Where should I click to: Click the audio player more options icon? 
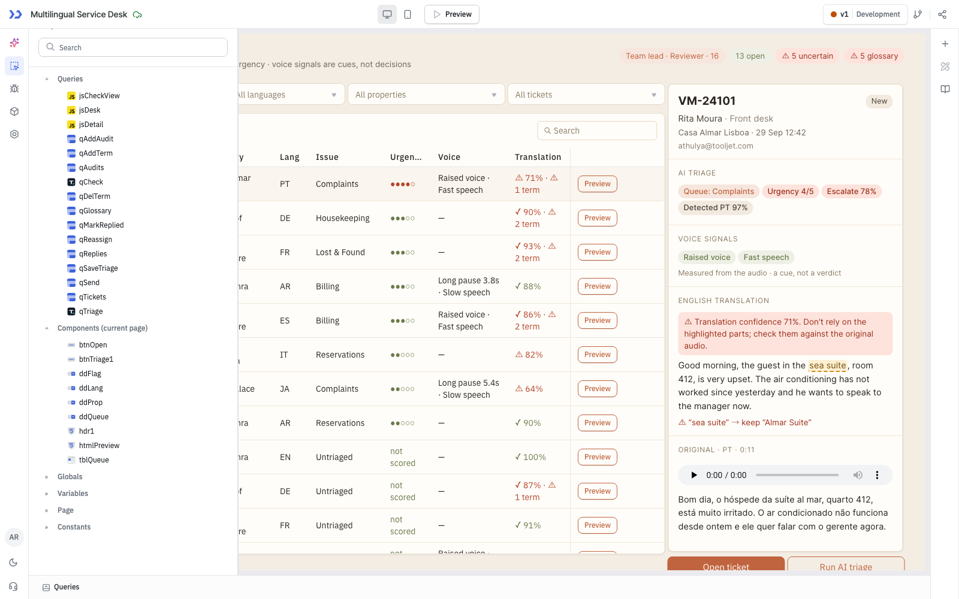(877, 475)
